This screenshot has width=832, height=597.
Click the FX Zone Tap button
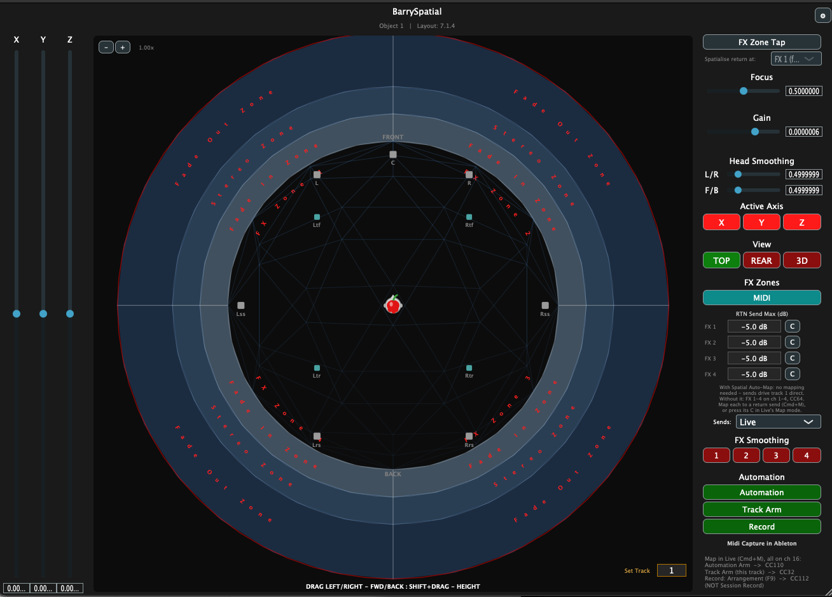[762, 42]
